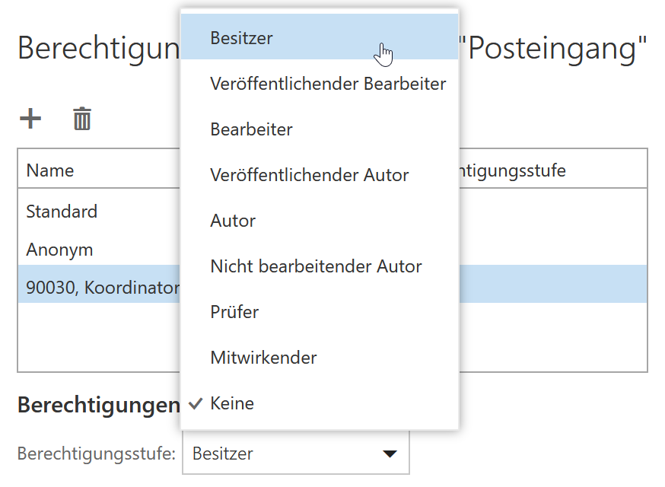Choose Nicht bearbeitender Autor
This screenshot has width=665, height=487.
[x=320, y=266]
